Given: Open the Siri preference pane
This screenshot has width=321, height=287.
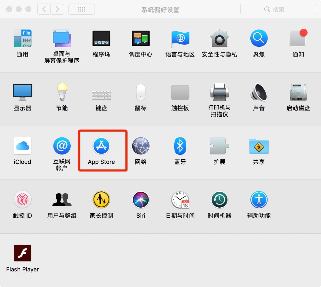Looking at the screenshot, I should (140, 200).
